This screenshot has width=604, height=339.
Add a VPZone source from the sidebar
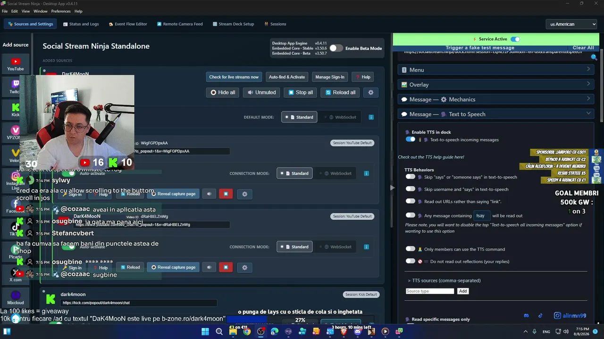coord(16,133)
